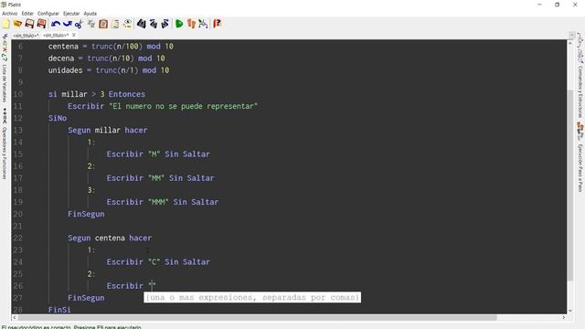Open Find with the binoculars icon
Screen dimensions: 585x329
pos(141,24)
